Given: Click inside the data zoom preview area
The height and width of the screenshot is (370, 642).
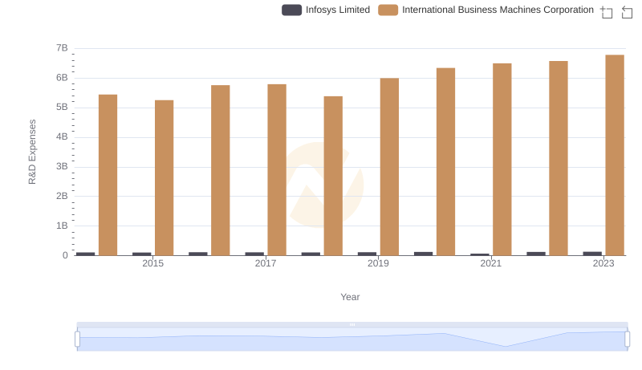Looking at the screenshot, I should pos(352,340).
